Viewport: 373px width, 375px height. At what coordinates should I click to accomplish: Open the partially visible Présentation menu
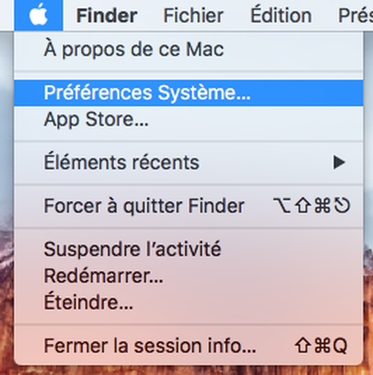(x=355, y=15)
